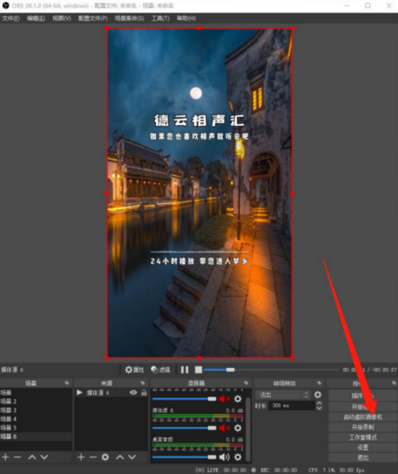Move the selected scene down

pyautogui.click(x=44, y=456)
